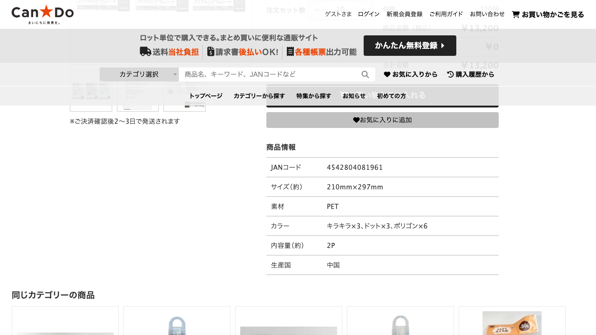Click the content amount value 2P
This screenshot has width=596, height=335.
[331, 246]
